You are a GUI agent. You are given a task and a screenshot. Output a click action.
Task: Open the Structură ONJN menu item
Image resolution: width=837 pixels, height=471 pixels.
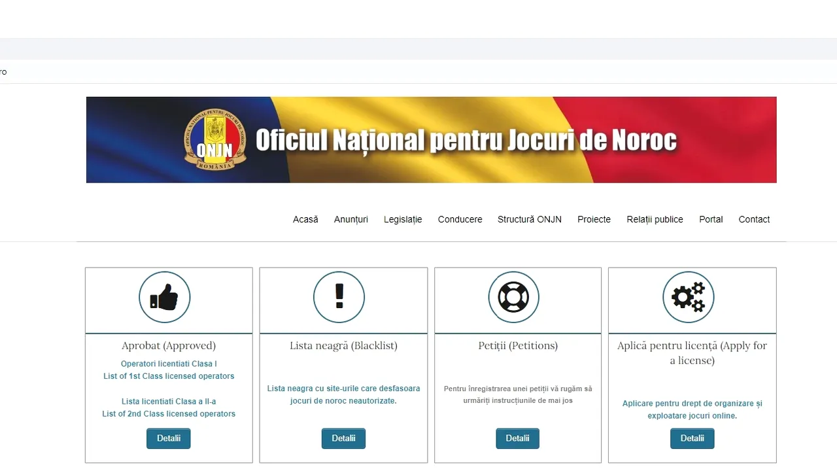coord(530,219)
